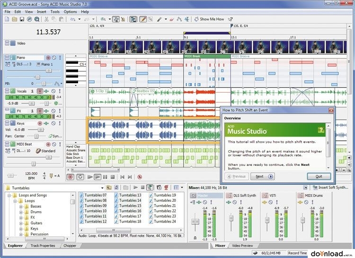Screen dimensions: 355x258
Task: Click the Undo arrow icon
Action: coord(73,19)
